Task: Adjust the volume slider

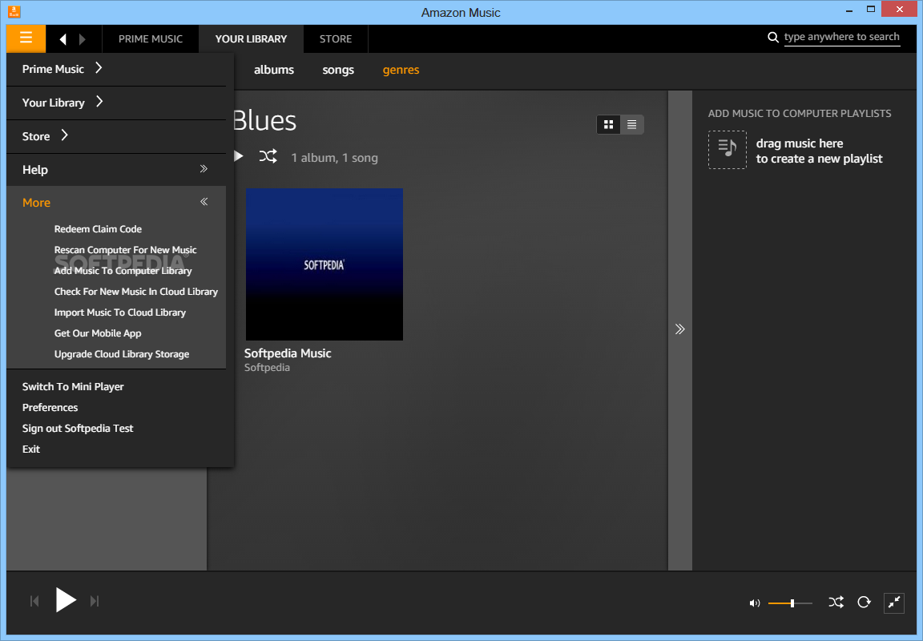Action: pos(790,603)
